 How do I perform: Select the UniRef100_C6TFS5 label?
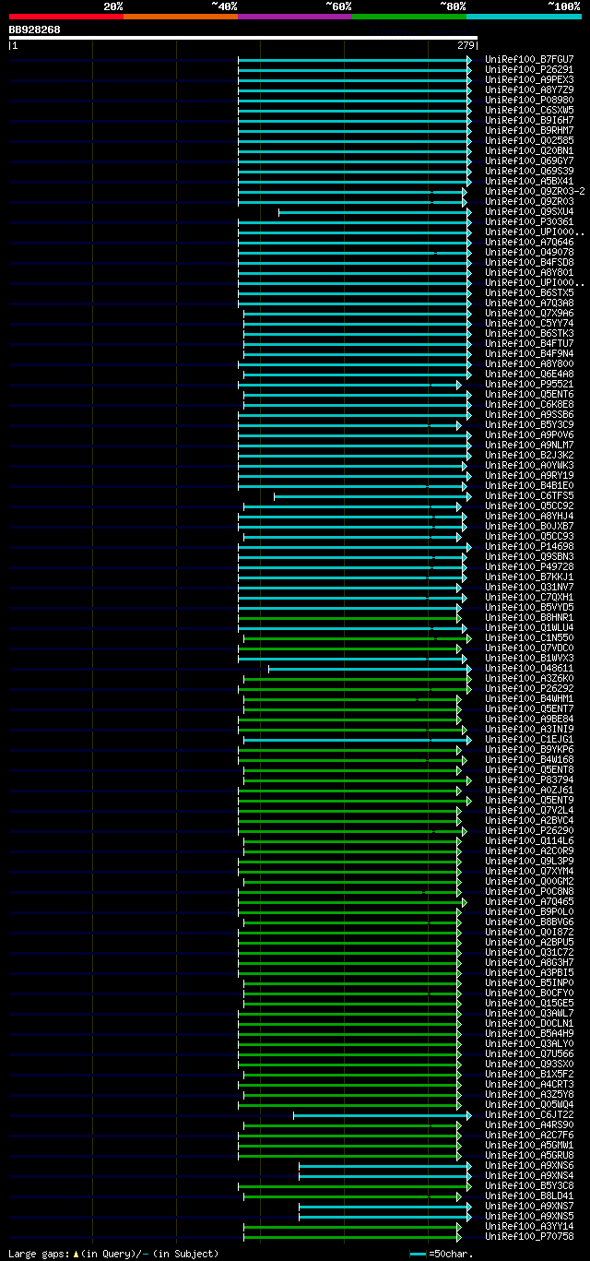[529, 495]
